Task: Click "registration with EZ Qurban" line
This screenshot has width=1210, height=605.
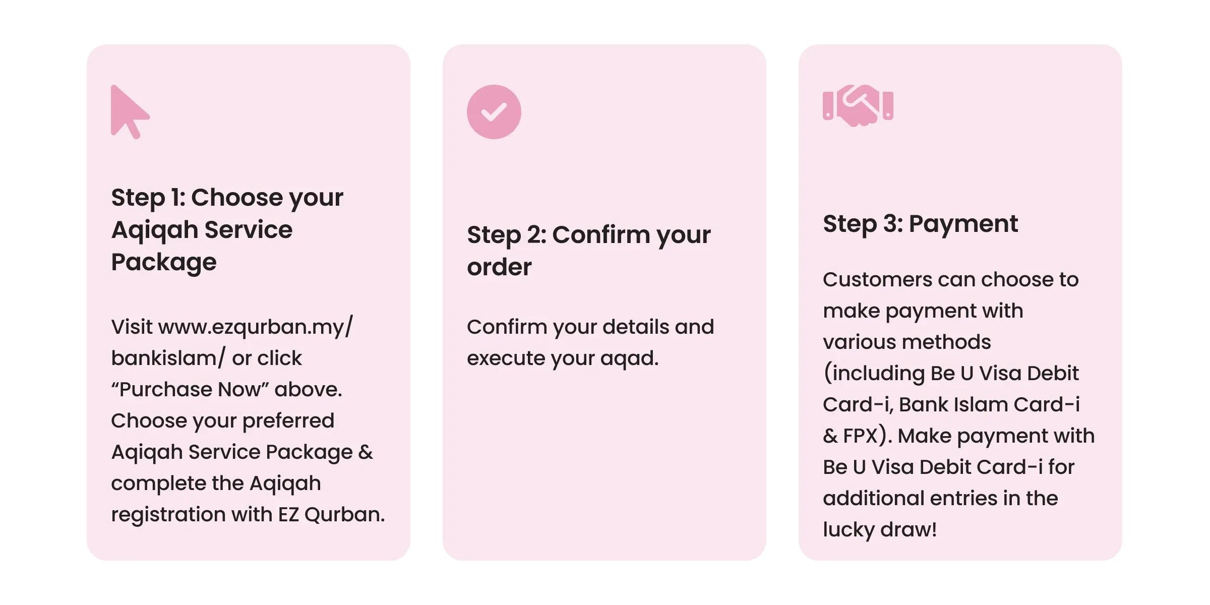Action: click(248, 514)
